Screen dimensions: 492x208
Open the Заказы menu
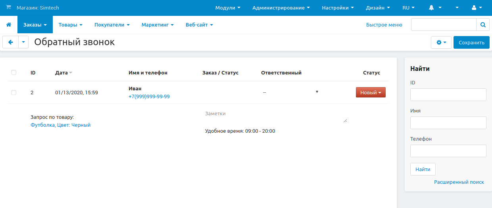(x=35, y=25)
